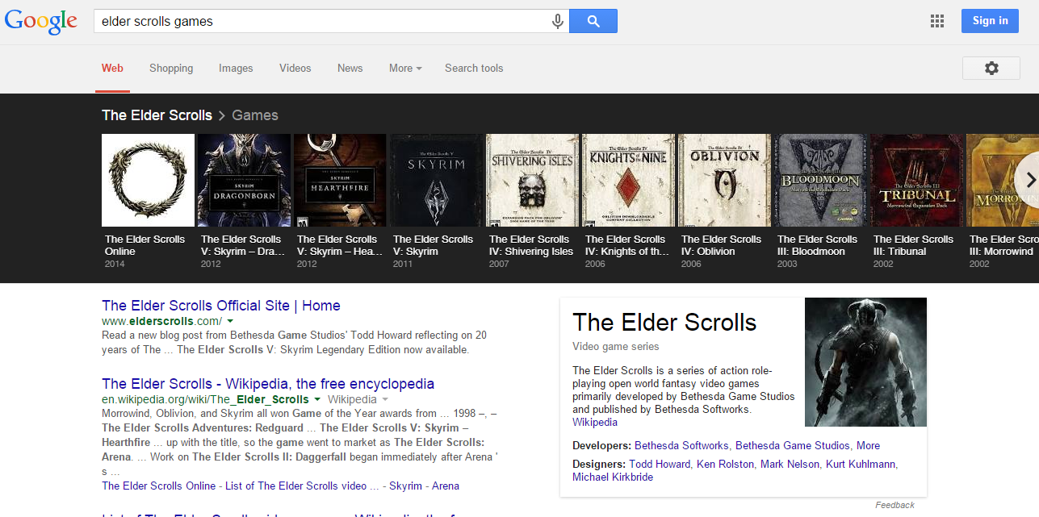Expand the arrow next to the Wikipedia URL
The height and width of the screenshot is (517, 1039).
[x=317, y=399]
